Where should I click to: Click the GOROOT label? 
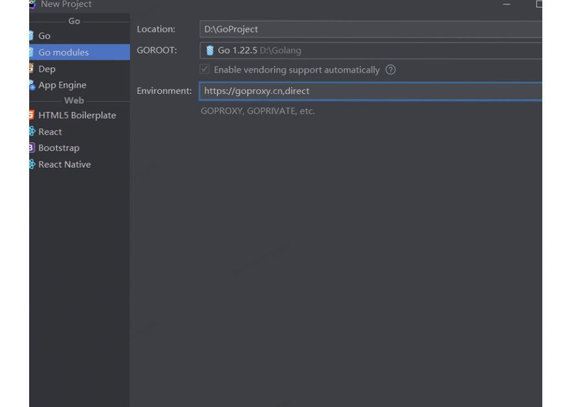[x=157, y=51]
